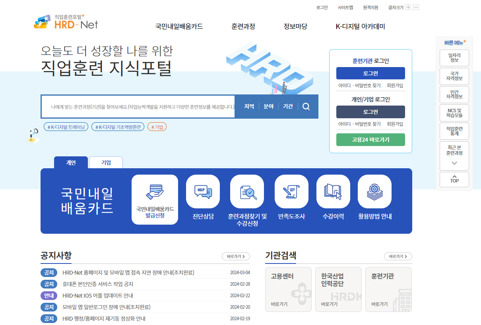
Task: Click the search magnifier icon
Action: (306, 106)
